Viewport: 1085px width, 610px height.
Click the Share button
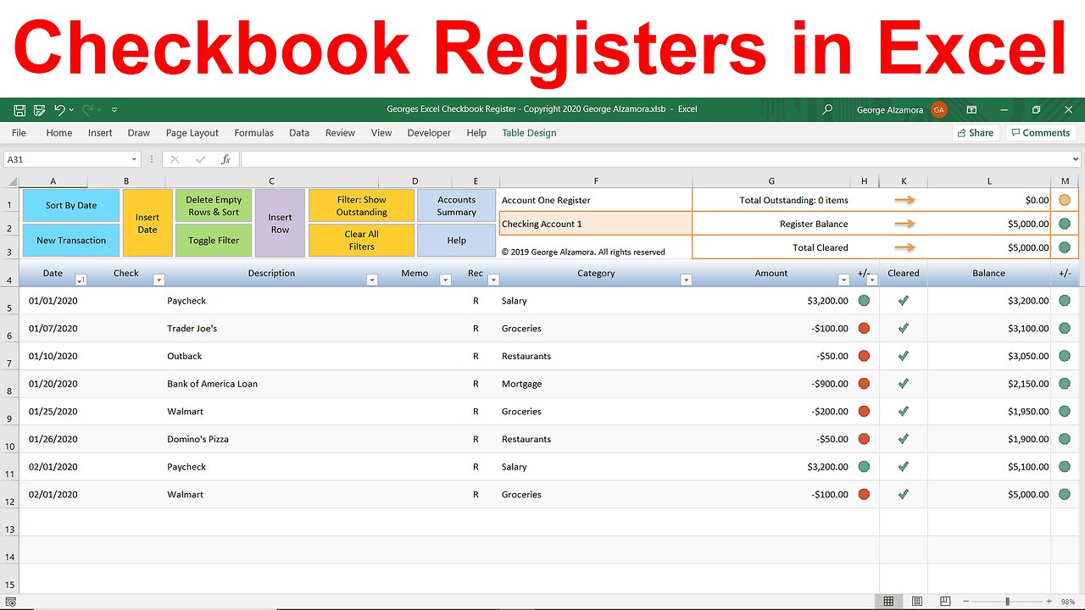coord(975,133)
